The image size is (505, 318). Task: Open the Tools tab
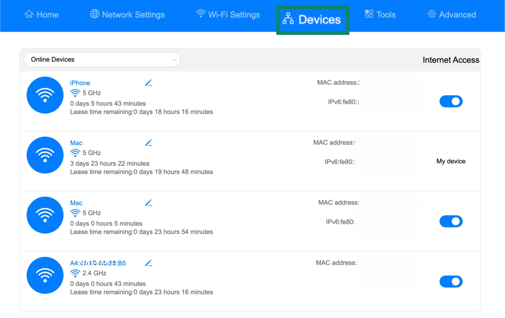pos(380,14)
